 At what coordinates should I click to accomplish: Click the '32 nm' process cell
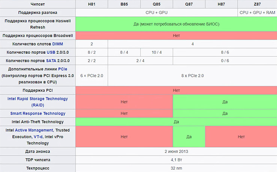pyautogui.click(x=176, y=168)
